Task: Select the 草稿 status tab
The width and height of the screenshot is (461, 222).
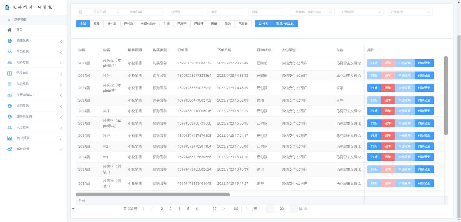Action: [x=97, y=24]
